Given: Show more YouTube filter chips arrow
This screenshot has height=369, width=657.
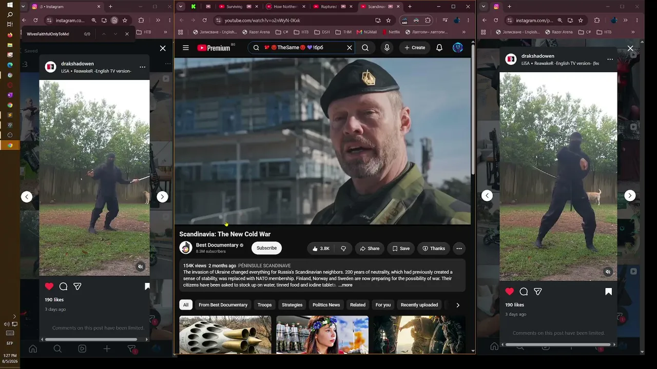Looking at the screenshot, I should pos(458,305).
